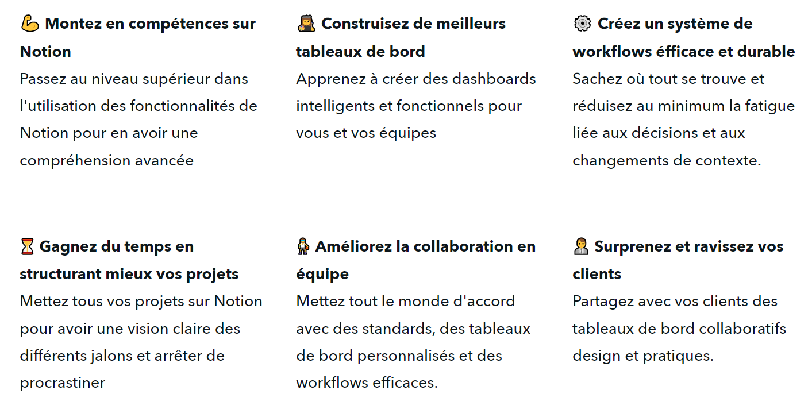Click the paragraph Mettez tout le monde d'accord
Image resolution: width=812 pixels, height=398 pixels.
(413, 342)
